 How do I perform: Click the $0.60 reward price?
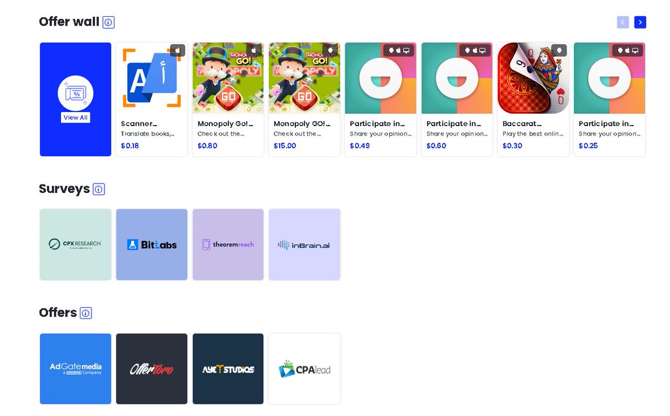click(436, 146)
